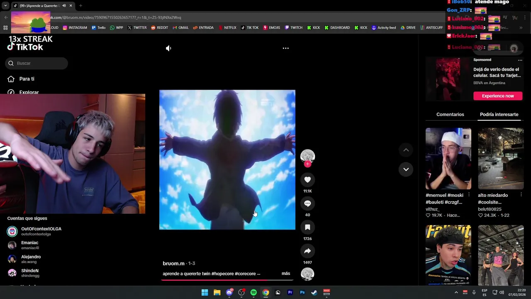This screenshot has height=299, width=531.
Task: Click Experience now ad button
Action: coord(498,96)
